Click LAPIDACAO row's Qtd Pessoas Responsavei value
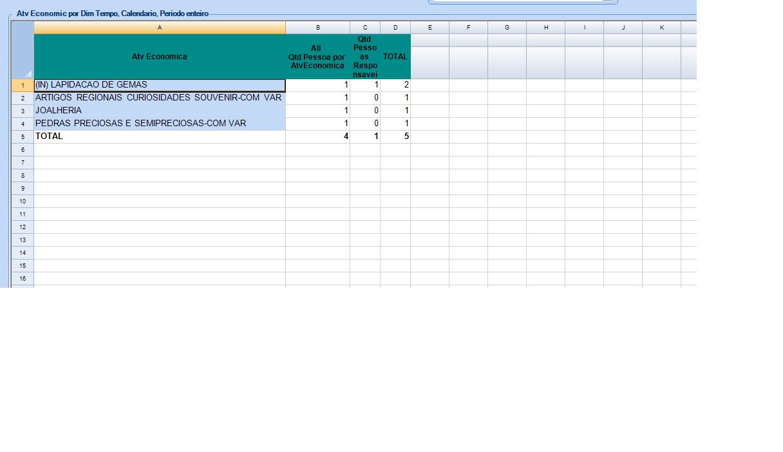The height and width of the screenshot is (452, 783). tap(365, 85)
